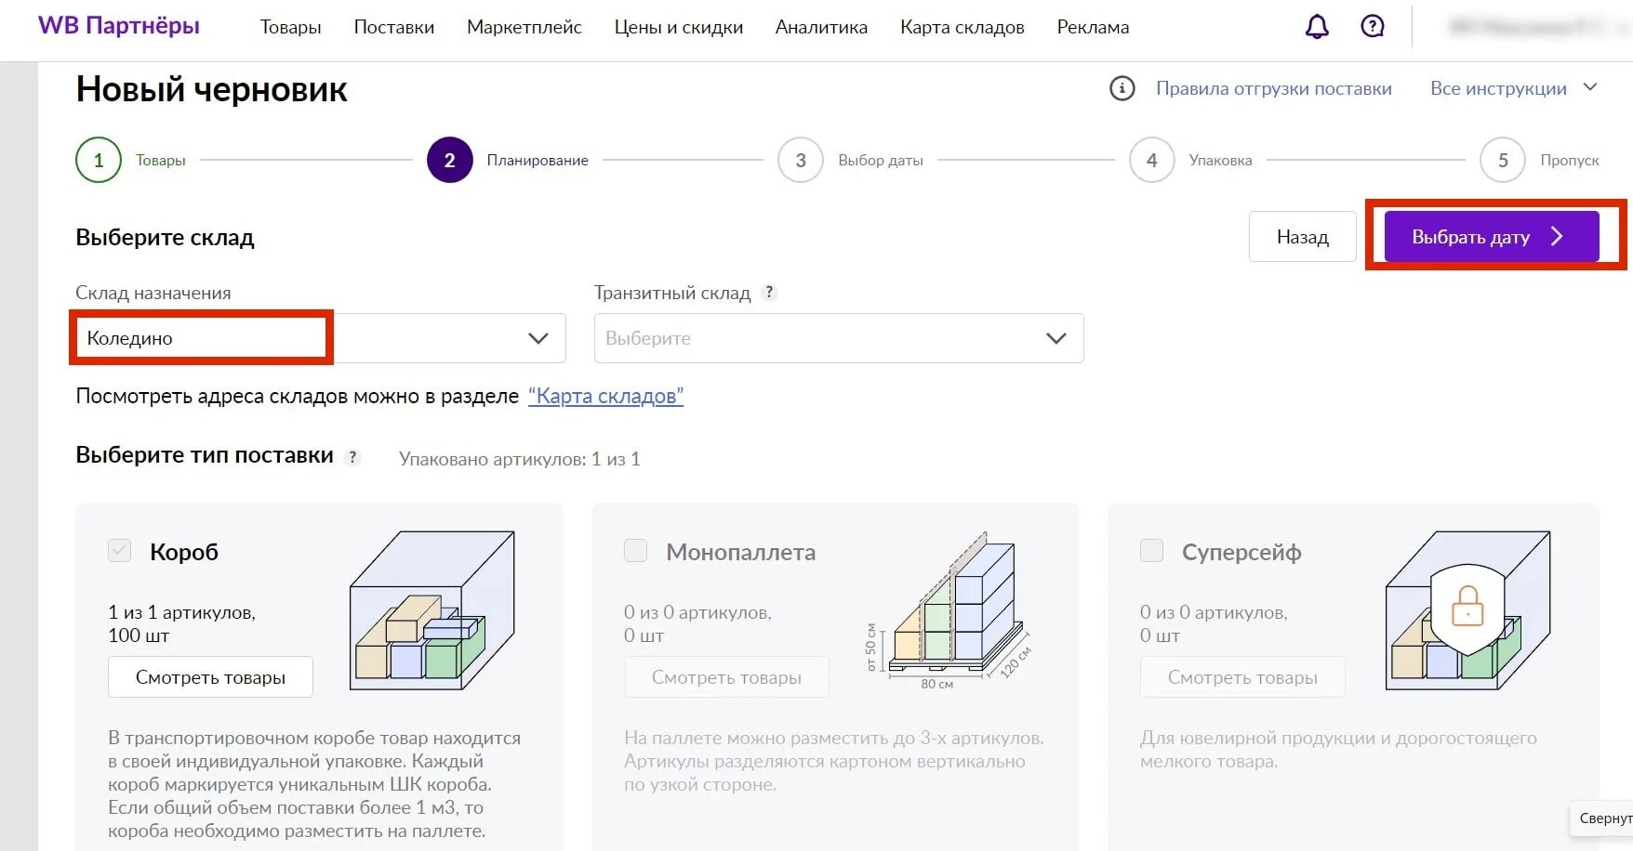Open the Товары menu
This screenshot has height=851, width=1633.
pos(291,27)
